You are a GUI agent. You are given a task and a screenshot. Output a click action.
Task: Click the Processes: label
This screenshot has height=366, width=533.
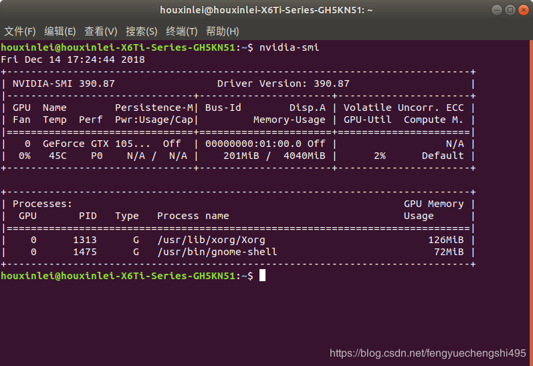coord(43,204)
